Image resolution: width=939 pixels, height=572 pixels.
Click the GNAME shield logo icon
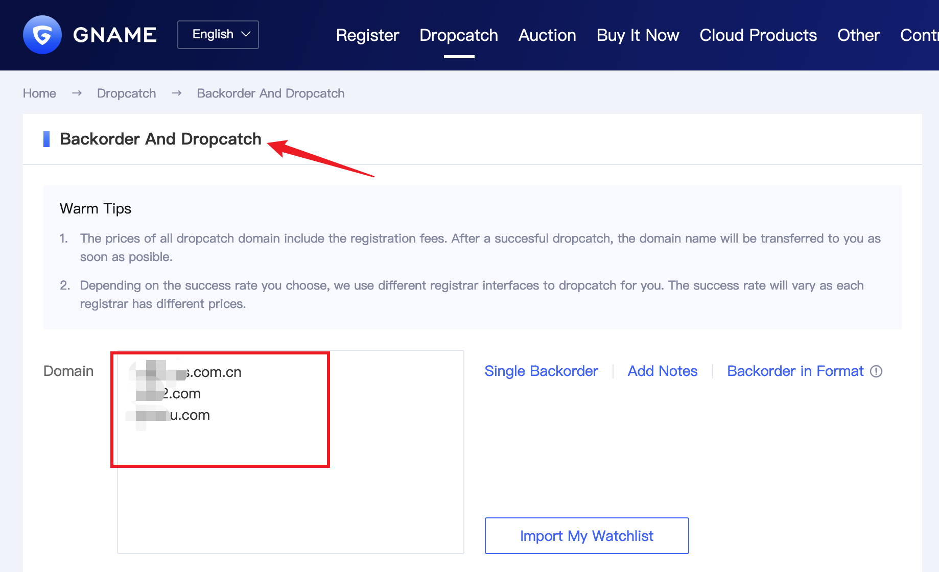42,35
